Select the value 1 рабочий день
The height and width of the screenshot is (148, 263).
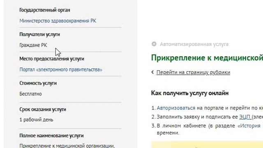[x=36, y=120]
